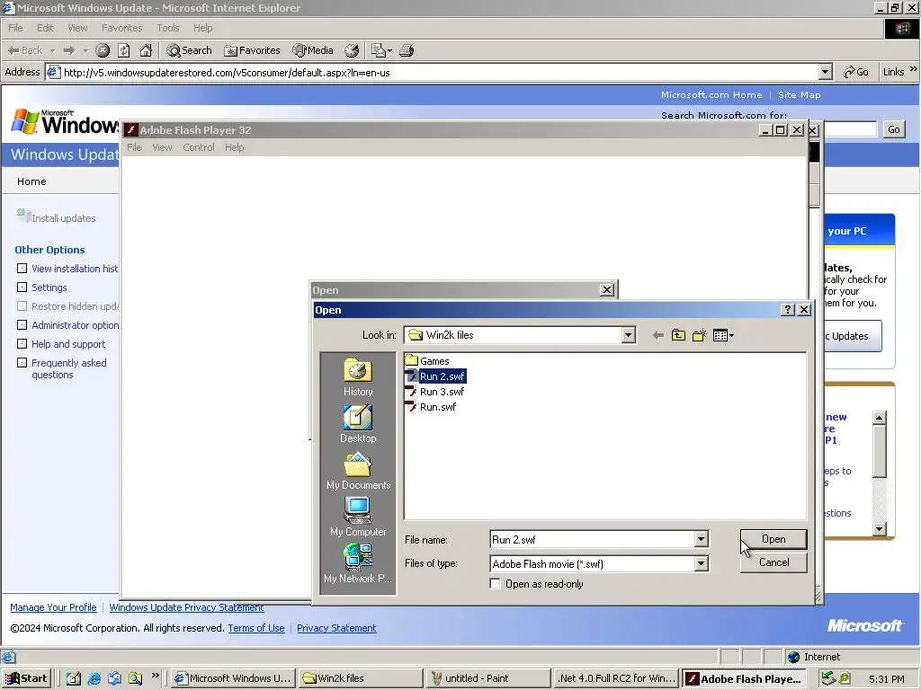Viewport: 921px width, 690px height.
Task: Click the Home icon in IE toolbar
Action: pos(146,50)
